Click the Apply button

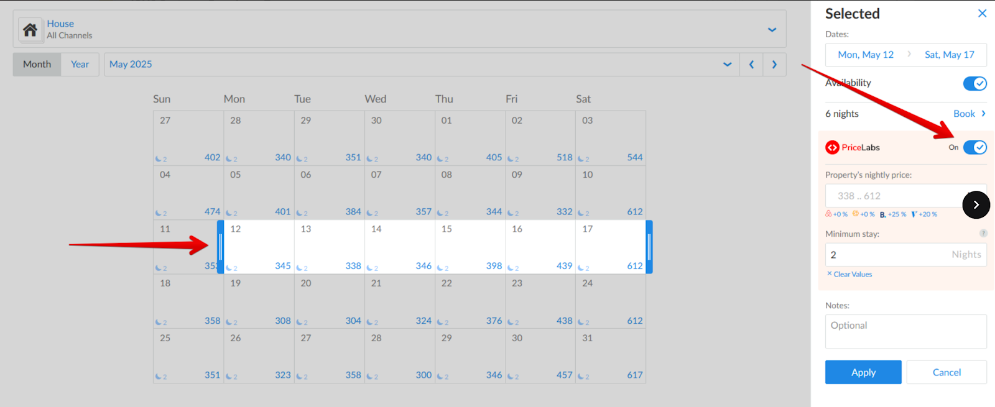pos(863,372)
